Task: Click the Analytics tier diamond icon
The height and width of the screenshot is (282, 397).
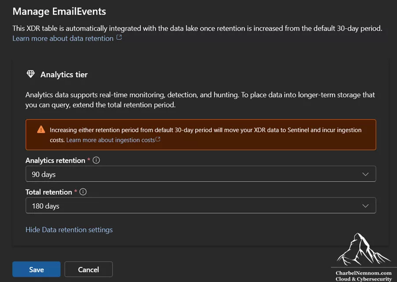Action: coord(30,74)
